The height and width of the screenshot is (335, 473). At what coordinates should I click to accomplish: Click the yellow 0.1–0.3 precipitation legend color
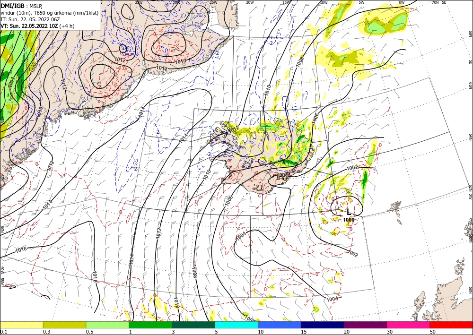(21, 325)
